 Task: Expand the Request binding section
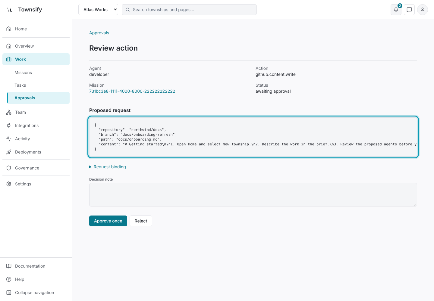coord(108,167)
